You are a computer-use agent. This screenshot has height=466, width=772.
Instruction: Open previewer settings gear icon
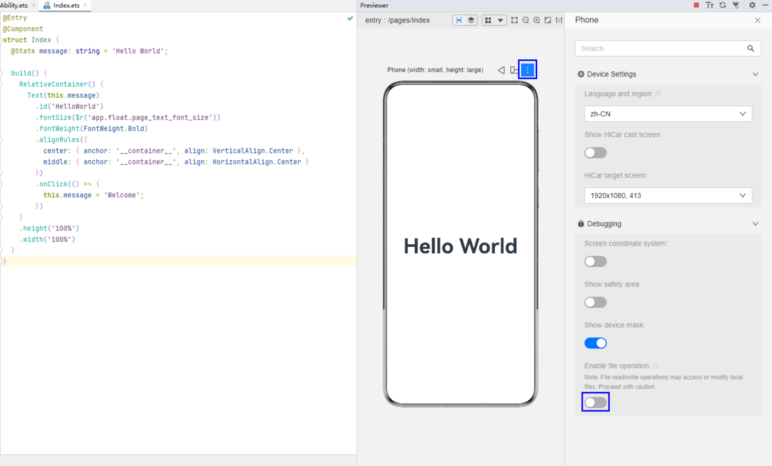point(752,5)
